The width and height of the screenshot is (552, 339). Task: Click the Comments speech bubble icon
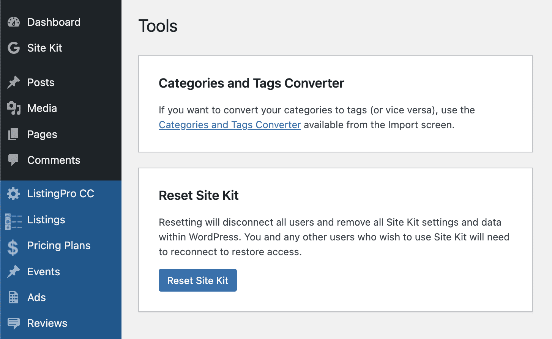(14, 160)
